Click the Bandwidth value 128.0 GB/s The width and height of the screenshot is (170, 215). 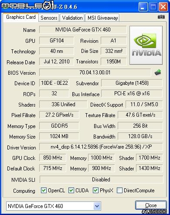point(140,136)
